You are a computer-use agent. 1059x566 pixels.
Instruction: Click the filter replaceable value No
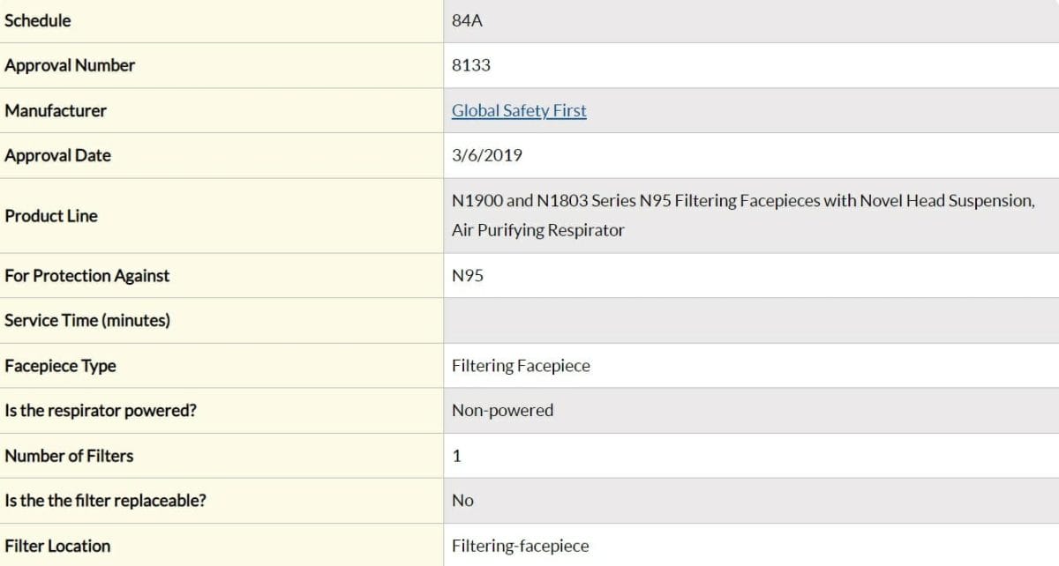[462, 501]
